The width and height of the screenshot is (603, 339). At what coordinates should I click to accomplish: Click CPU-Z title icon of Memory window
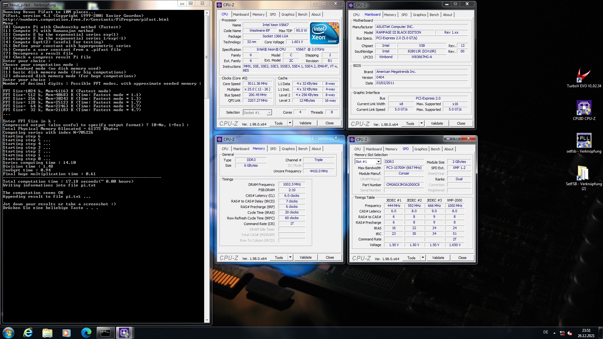[x=220, y=139]
